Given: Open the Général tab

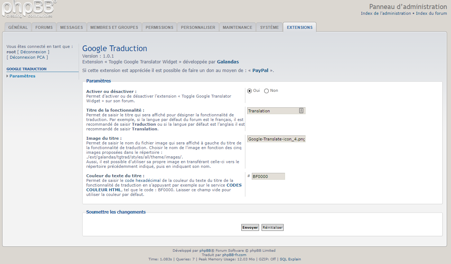Looking at the screenshot, I should click(18, 27).
